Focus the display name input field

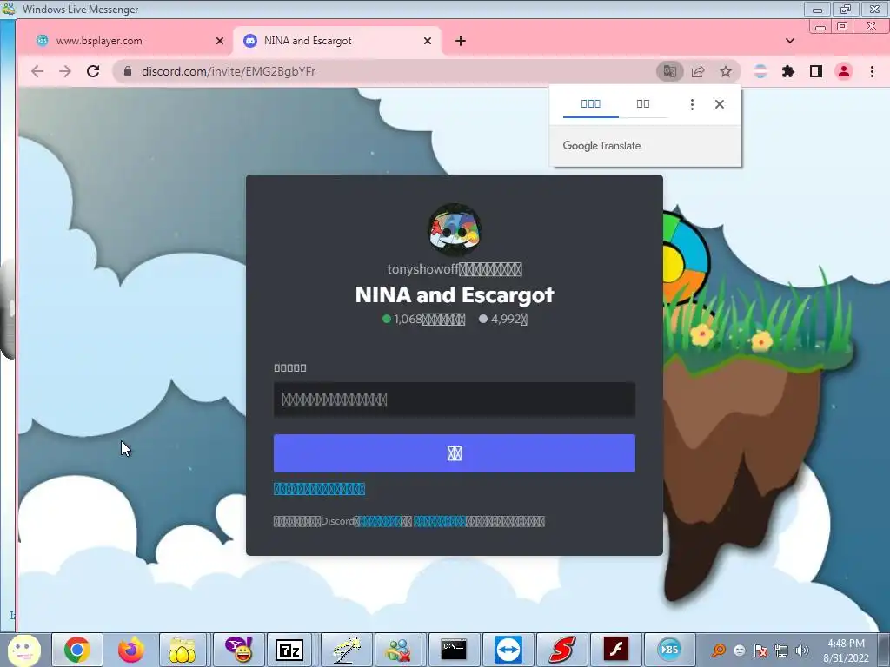455,400
